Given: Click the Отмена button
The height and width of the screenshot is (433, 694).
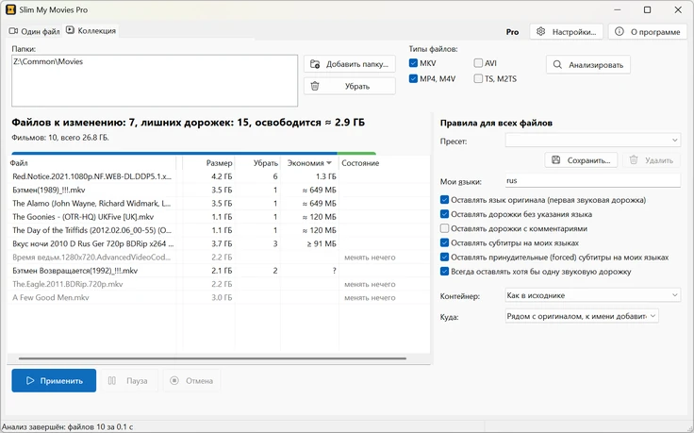Looking at the screenshot, I should (x=191, y=380).
